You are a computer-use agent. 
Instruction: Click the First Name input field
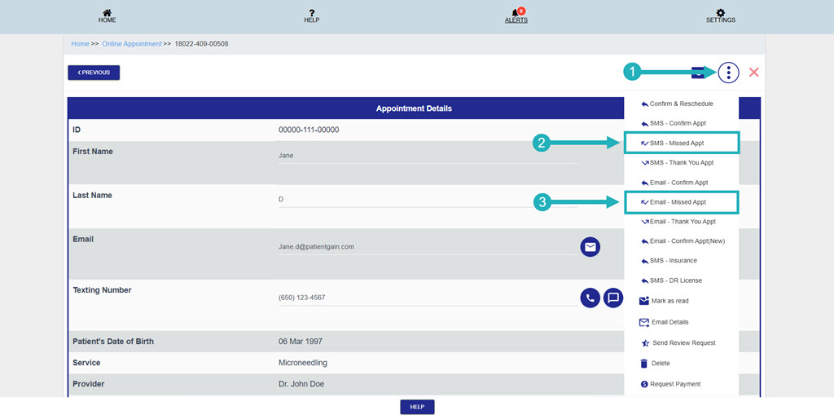[x=428, y=156]
